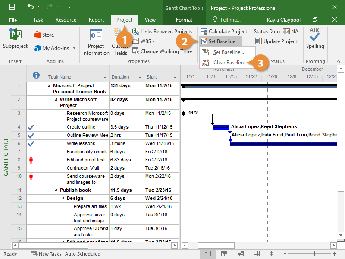Viewport: 345px width, 259px height.
Task: Click Calculate Project
Action: pos(223,32)
